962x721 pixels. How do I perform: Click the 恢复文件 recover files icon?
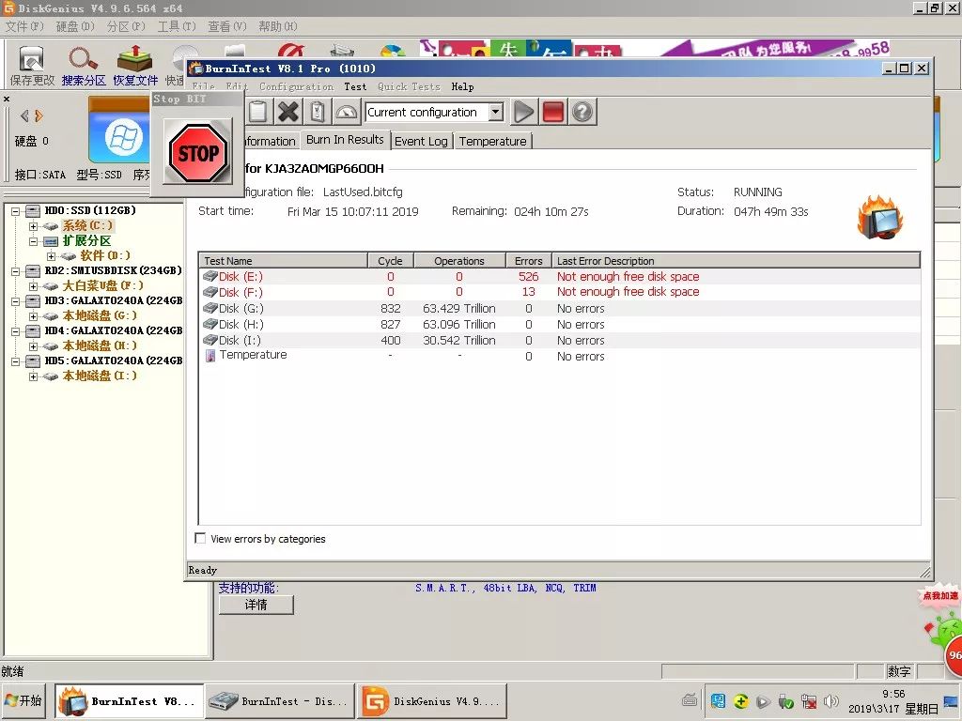coord(135,63)
